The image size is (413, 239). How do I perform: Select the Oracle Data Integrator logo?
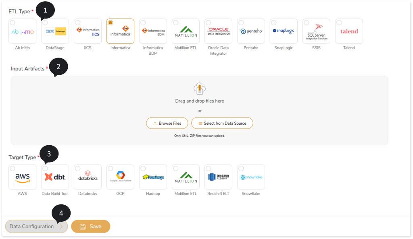pos(218,31)
